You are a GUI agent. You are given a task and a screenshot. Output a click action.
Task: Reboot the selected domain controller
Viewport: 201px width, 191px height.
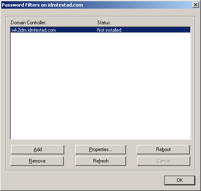(164, 149)
